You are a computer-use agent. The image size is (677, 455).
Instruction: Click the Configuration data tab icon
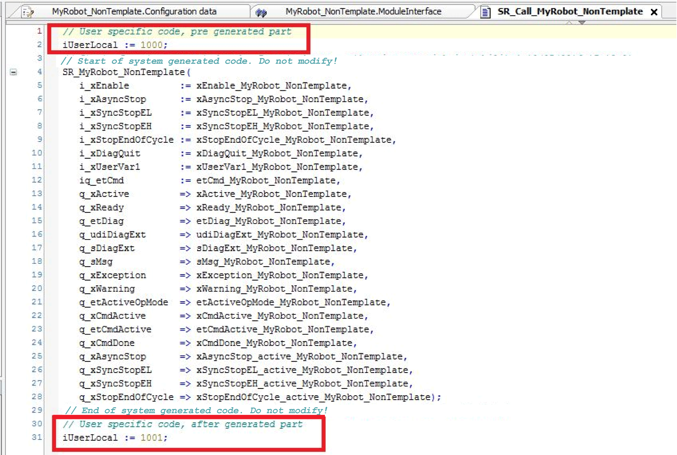(x=28, y=12)
